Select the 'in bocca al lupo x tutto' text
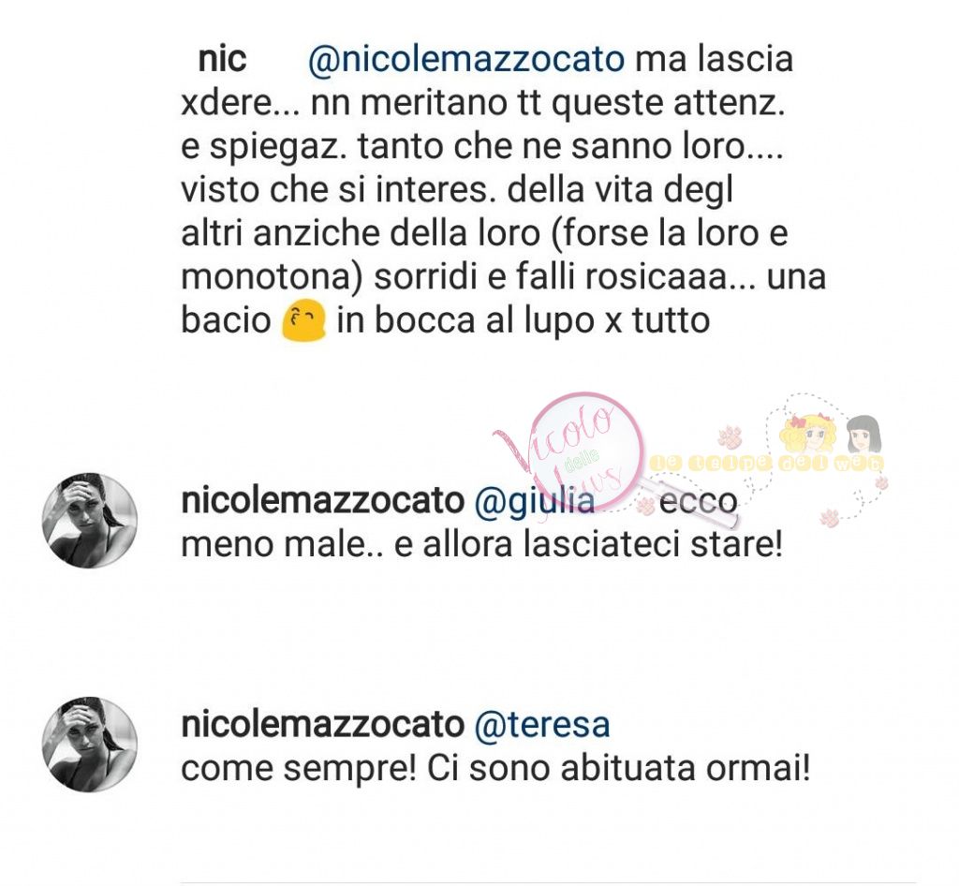This screenshot has width=959, height=886. [524, 321]
